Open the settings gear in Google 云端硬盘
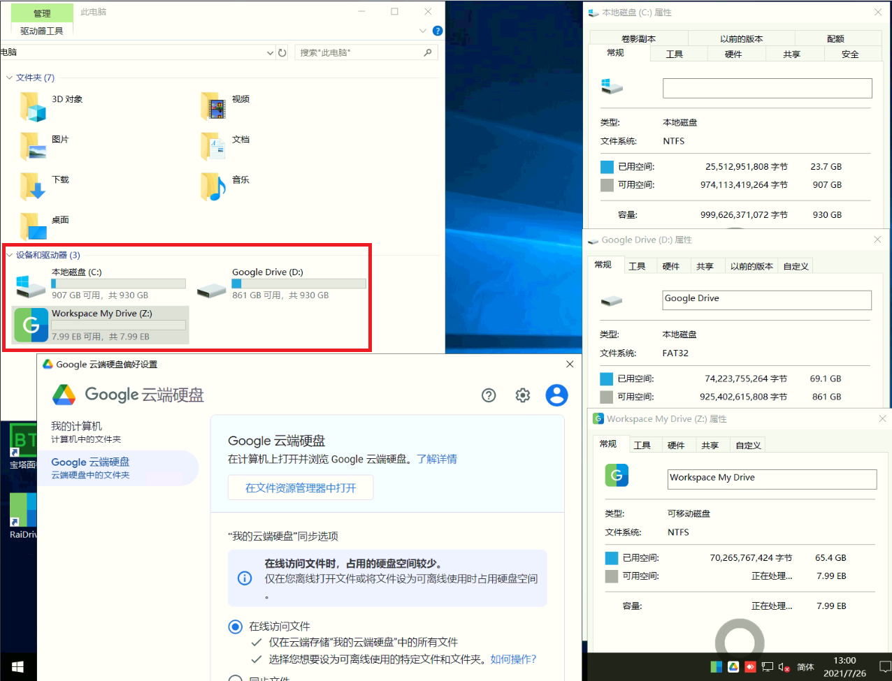Viewport: 892px width, 681px height. click(523, 395)
